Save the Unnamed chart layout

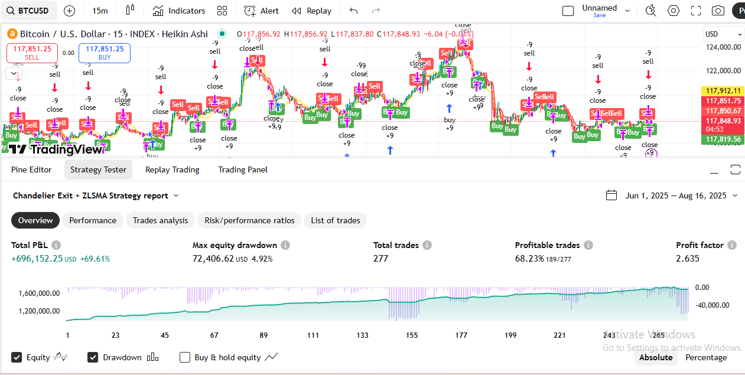600,15
